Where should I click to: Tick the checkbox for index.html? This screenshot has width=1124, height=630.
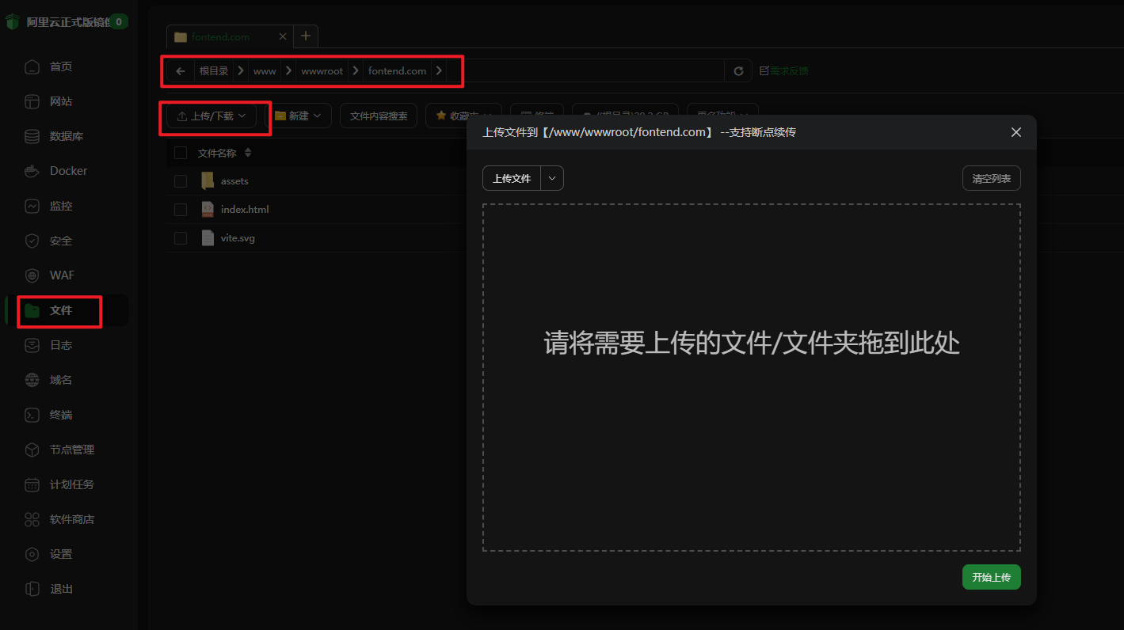click(x=181, y=210)
